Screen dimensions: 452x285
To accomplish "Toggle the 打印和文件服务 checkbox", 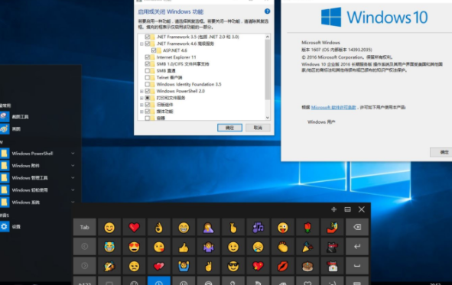I will click(148, 98).
